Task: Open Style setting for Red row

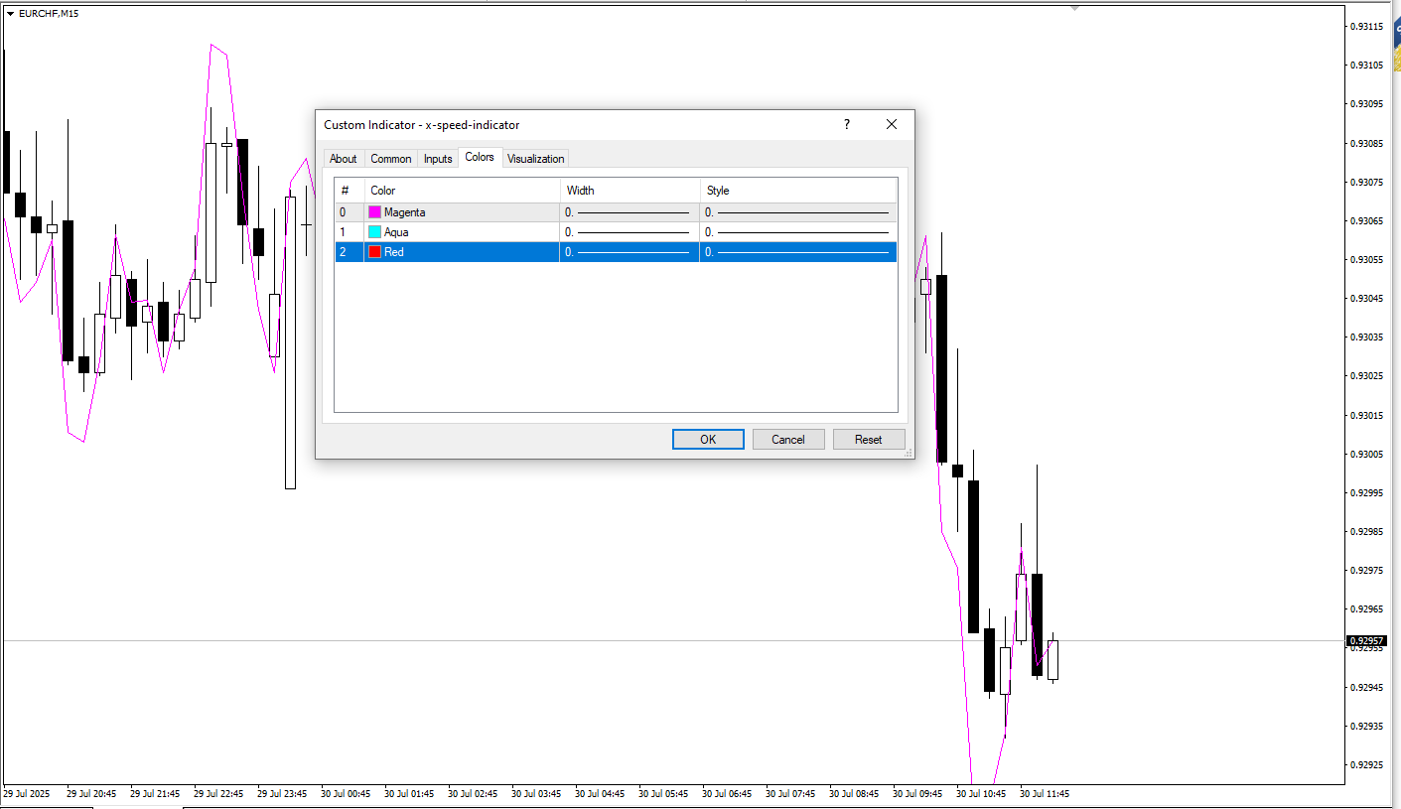Action: (x=797, y=252)
